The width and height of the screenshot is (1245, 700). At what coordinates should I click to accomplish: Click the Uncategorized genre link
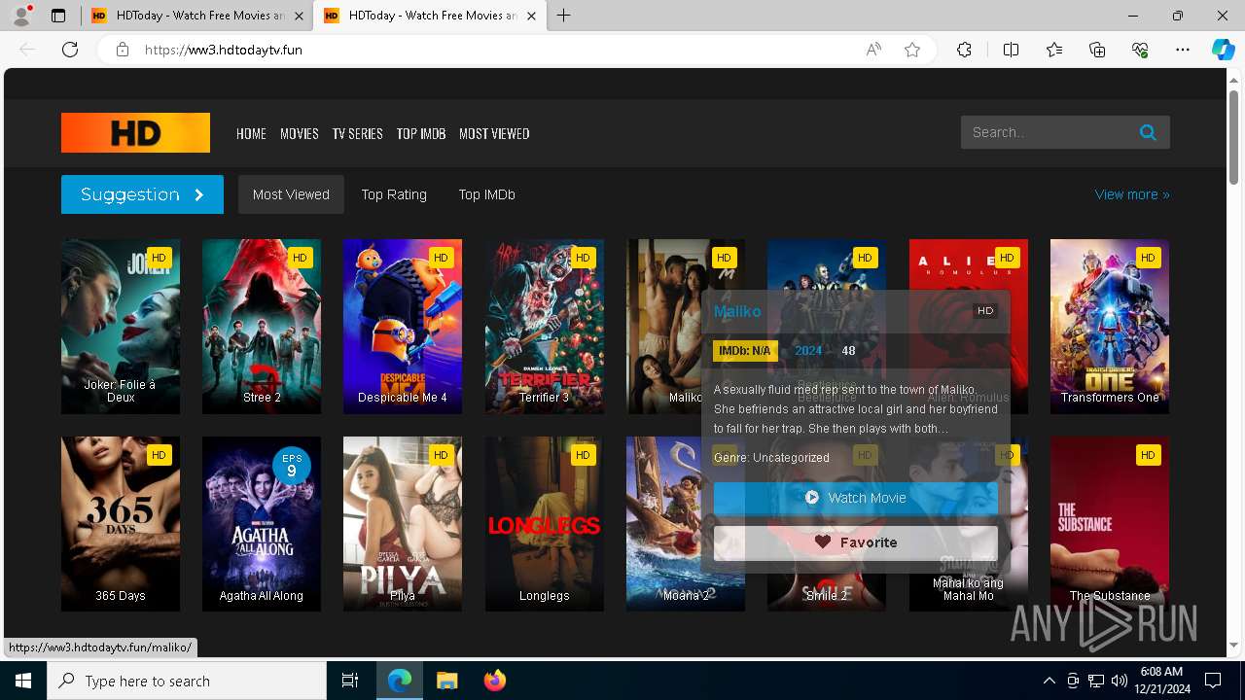pyautogui.click(x=791, y=457)
